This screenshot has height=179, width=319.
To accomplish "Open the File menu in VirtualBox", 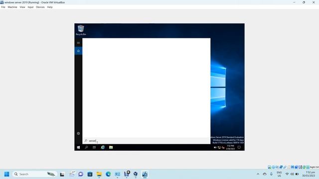I will (3, 7).
